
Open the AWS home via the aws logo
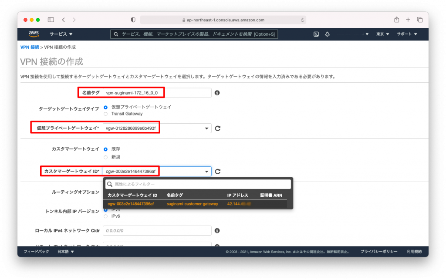34,34
